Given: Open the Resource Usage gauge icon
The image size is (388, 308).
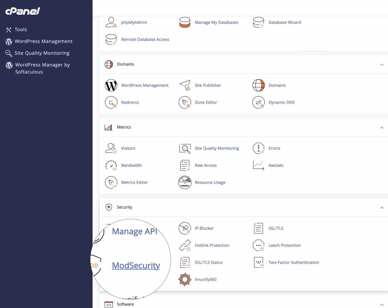Looking at the screenshot, I should (x=185, y=183).
